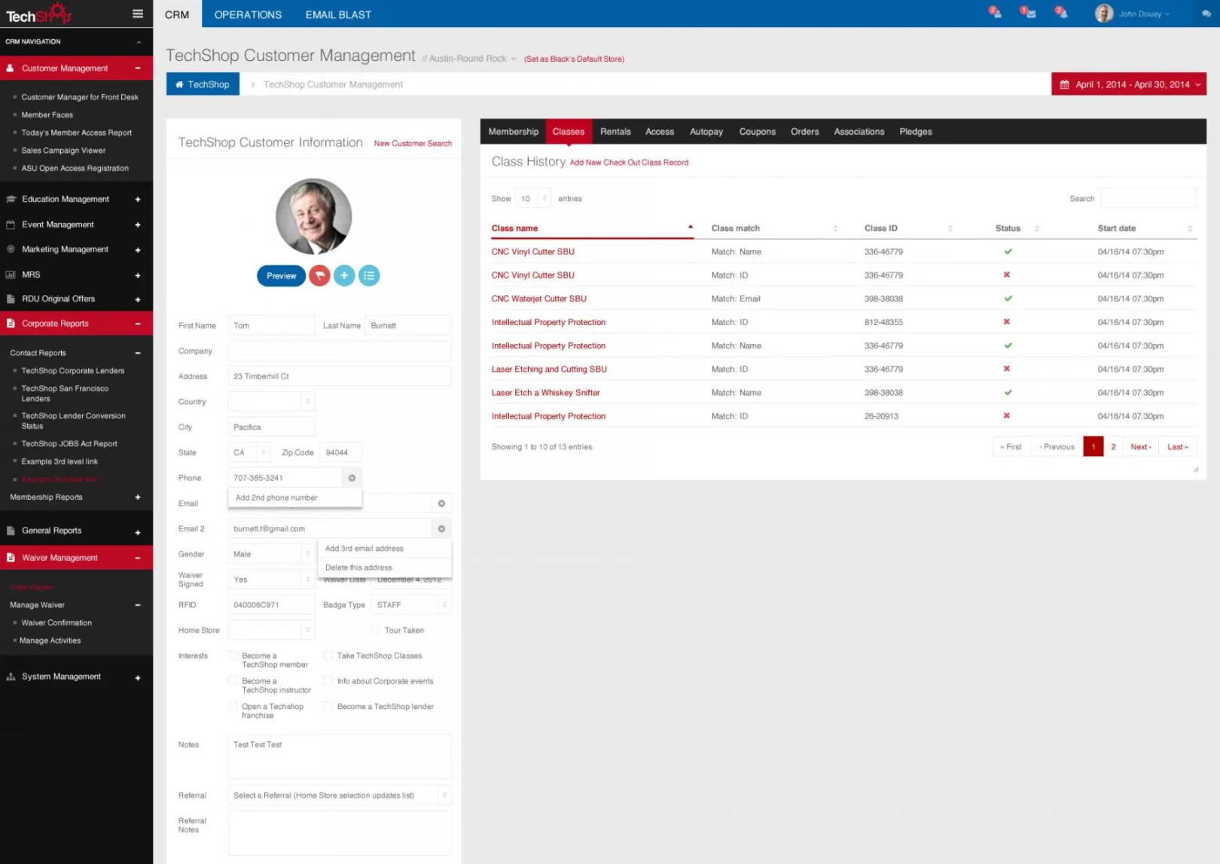Image resolution: width=1220 pixels, height=864 pixels.
Task: Click the calendar icon in date range button
Action: 1064,84
